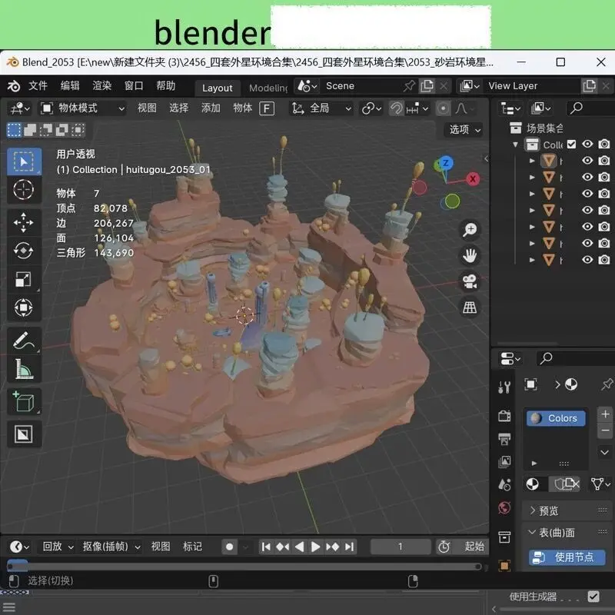The image size is (615, 615).
Task: Click the zoom magnifier viewport button
Action: pyautogui.click(x=470, y=229)
